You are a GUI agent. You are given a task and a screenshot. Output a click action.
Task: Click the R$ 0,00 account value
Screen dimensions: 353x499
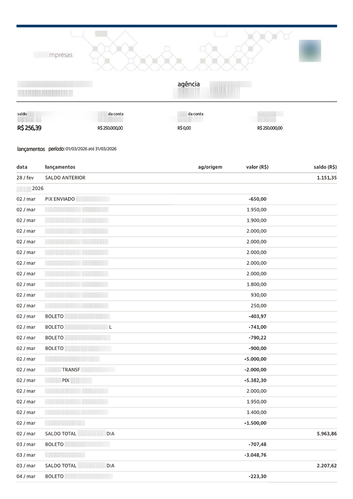tap(184, 128)
